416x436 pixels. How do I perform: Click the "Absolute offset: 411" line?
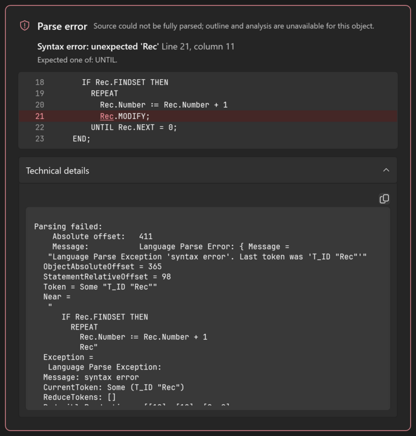[103, 236]
